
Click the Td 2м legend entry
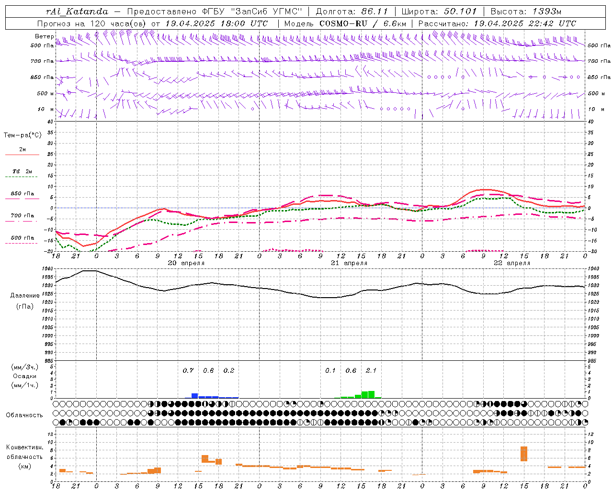(23, 171)
